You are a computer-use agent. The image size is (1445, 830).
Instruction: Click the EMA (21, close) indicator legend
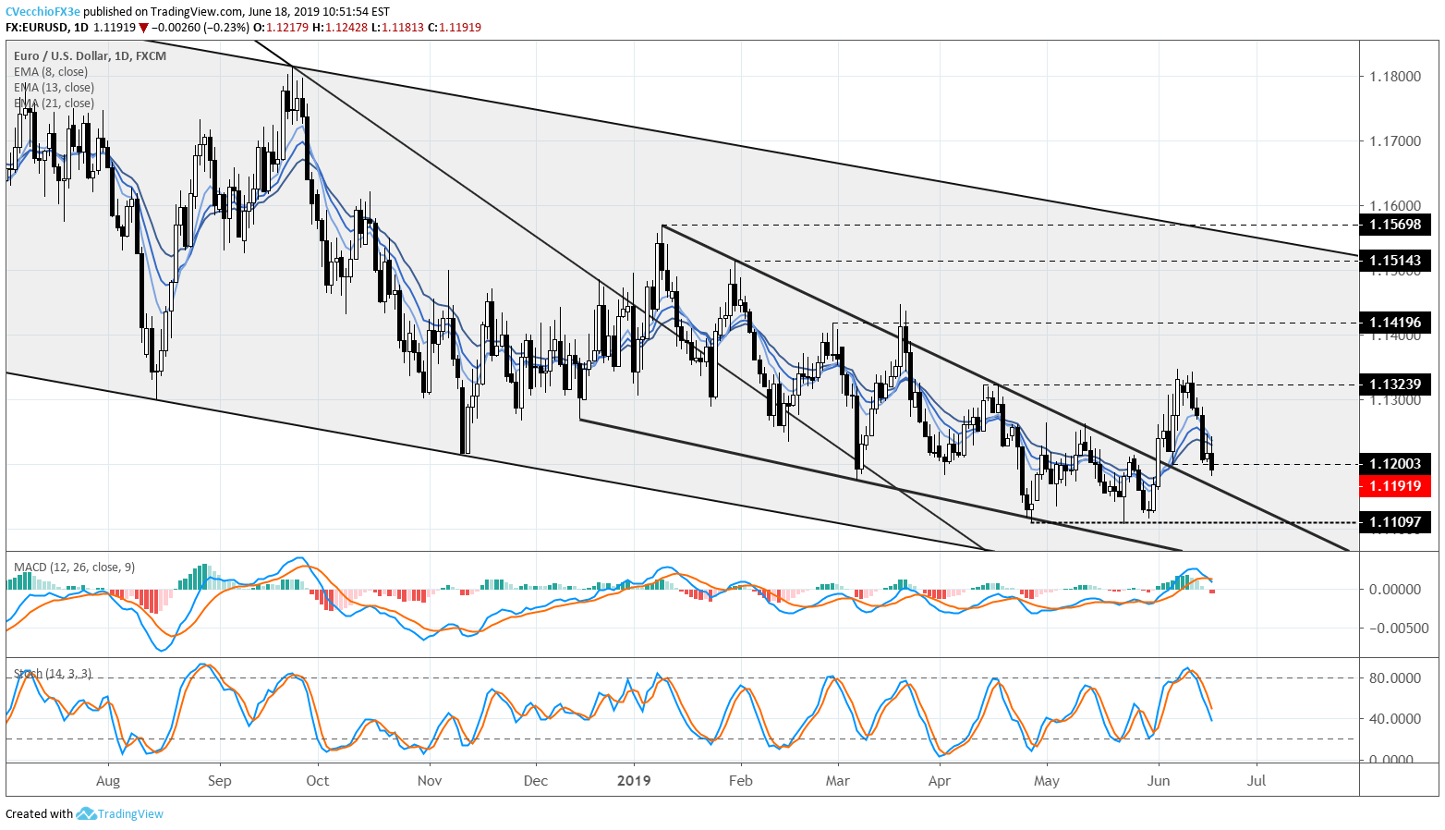pos(54,104)
